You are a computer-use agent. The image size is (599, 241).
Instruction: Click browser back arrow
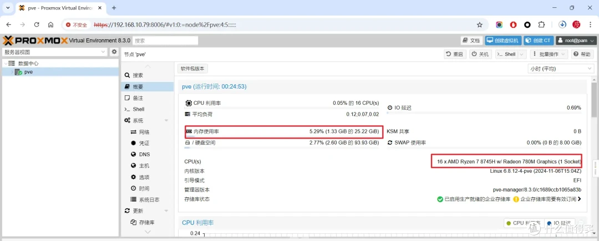click(9, 25)
